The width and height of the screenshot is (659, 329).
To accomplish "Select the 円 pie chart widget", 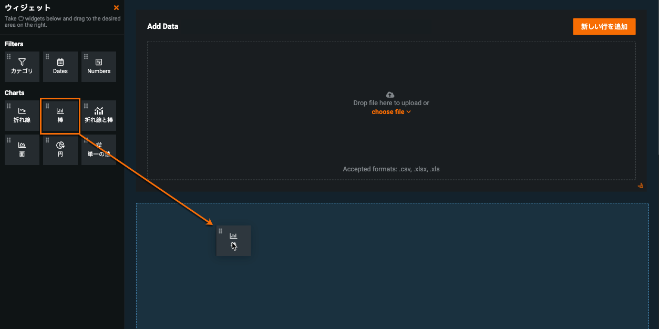I will point(60,150).
